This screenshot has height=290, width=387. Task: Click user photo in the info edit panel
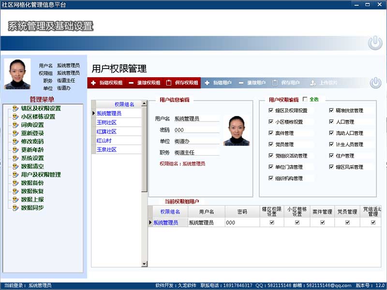[x=237, y=130]
